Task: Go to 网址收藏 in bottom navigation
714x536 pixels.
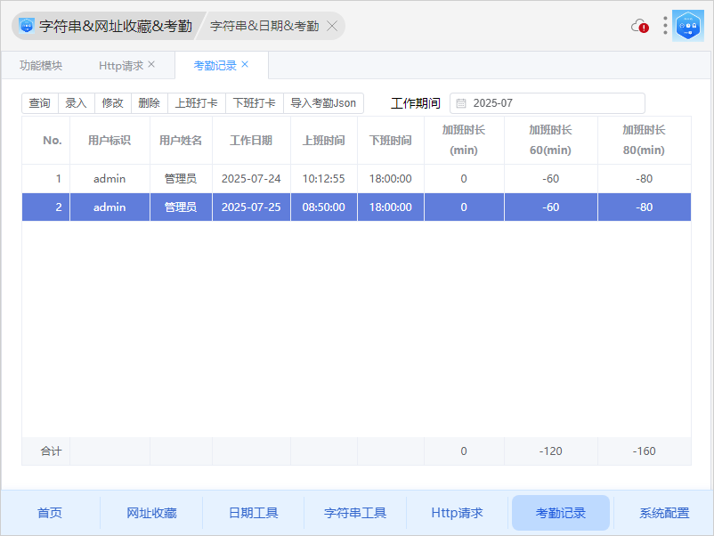Action: point(151,513)
